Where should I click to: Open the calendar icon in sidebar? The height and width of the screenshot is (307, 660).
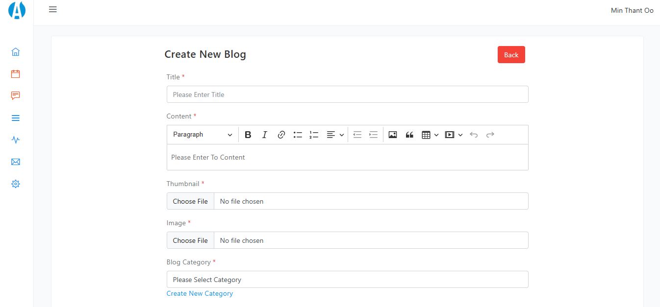pos(16,74)
